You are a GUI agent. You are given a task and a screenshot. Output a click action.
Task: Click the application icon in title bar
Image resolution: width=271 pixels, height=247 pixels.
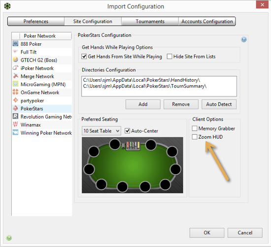coord(7,6)
